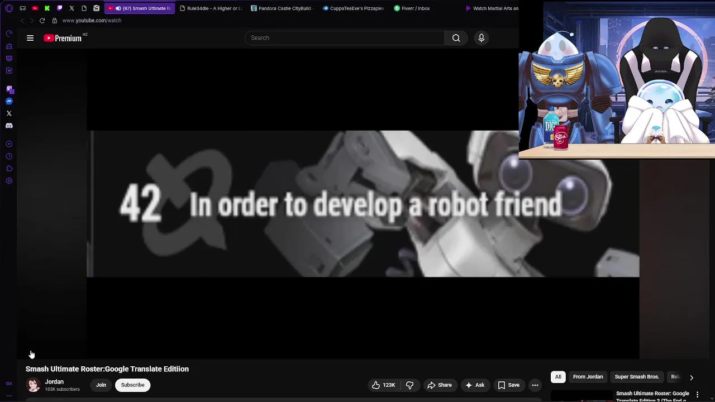Share the Smash Ultimate Roster video
715x402 pixels.
[x=440, y=385]
